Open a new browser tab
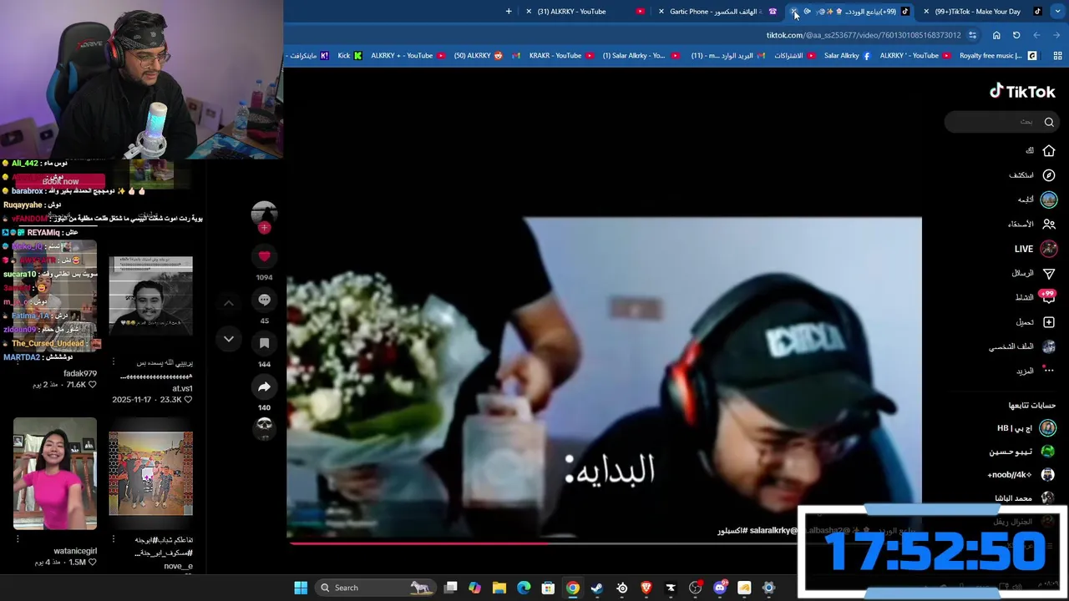Image resolution: width=1069 pixels, height=601 pixels. [x=509, y=12]
